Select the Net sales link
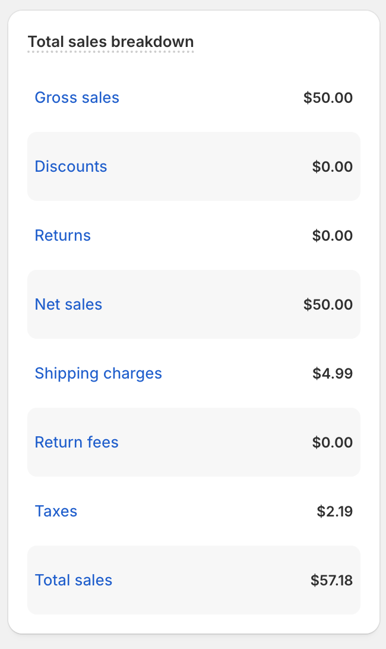 [68, 304]
